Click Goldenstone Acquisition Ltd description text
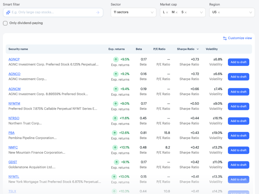The height and width of the screenshot is (194, 259). (32, 167)
